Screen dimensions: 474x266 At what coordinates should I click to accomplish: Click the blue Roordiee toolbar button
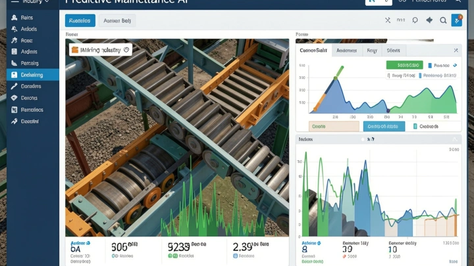(80, 20)
